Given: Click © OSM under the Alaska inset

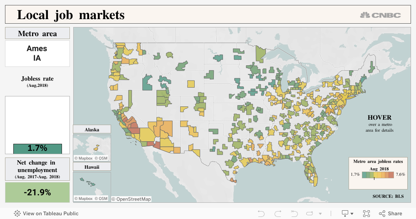Looking at the screenshot, I should [x=101, y=158].
